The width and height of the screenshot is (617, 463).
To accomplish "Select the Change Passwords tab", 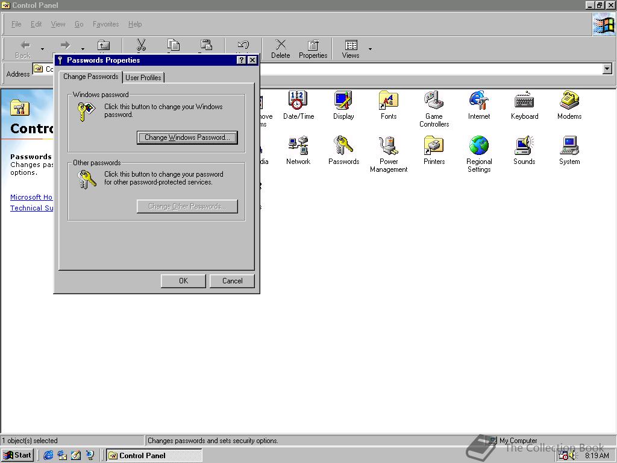I will 90,77.
